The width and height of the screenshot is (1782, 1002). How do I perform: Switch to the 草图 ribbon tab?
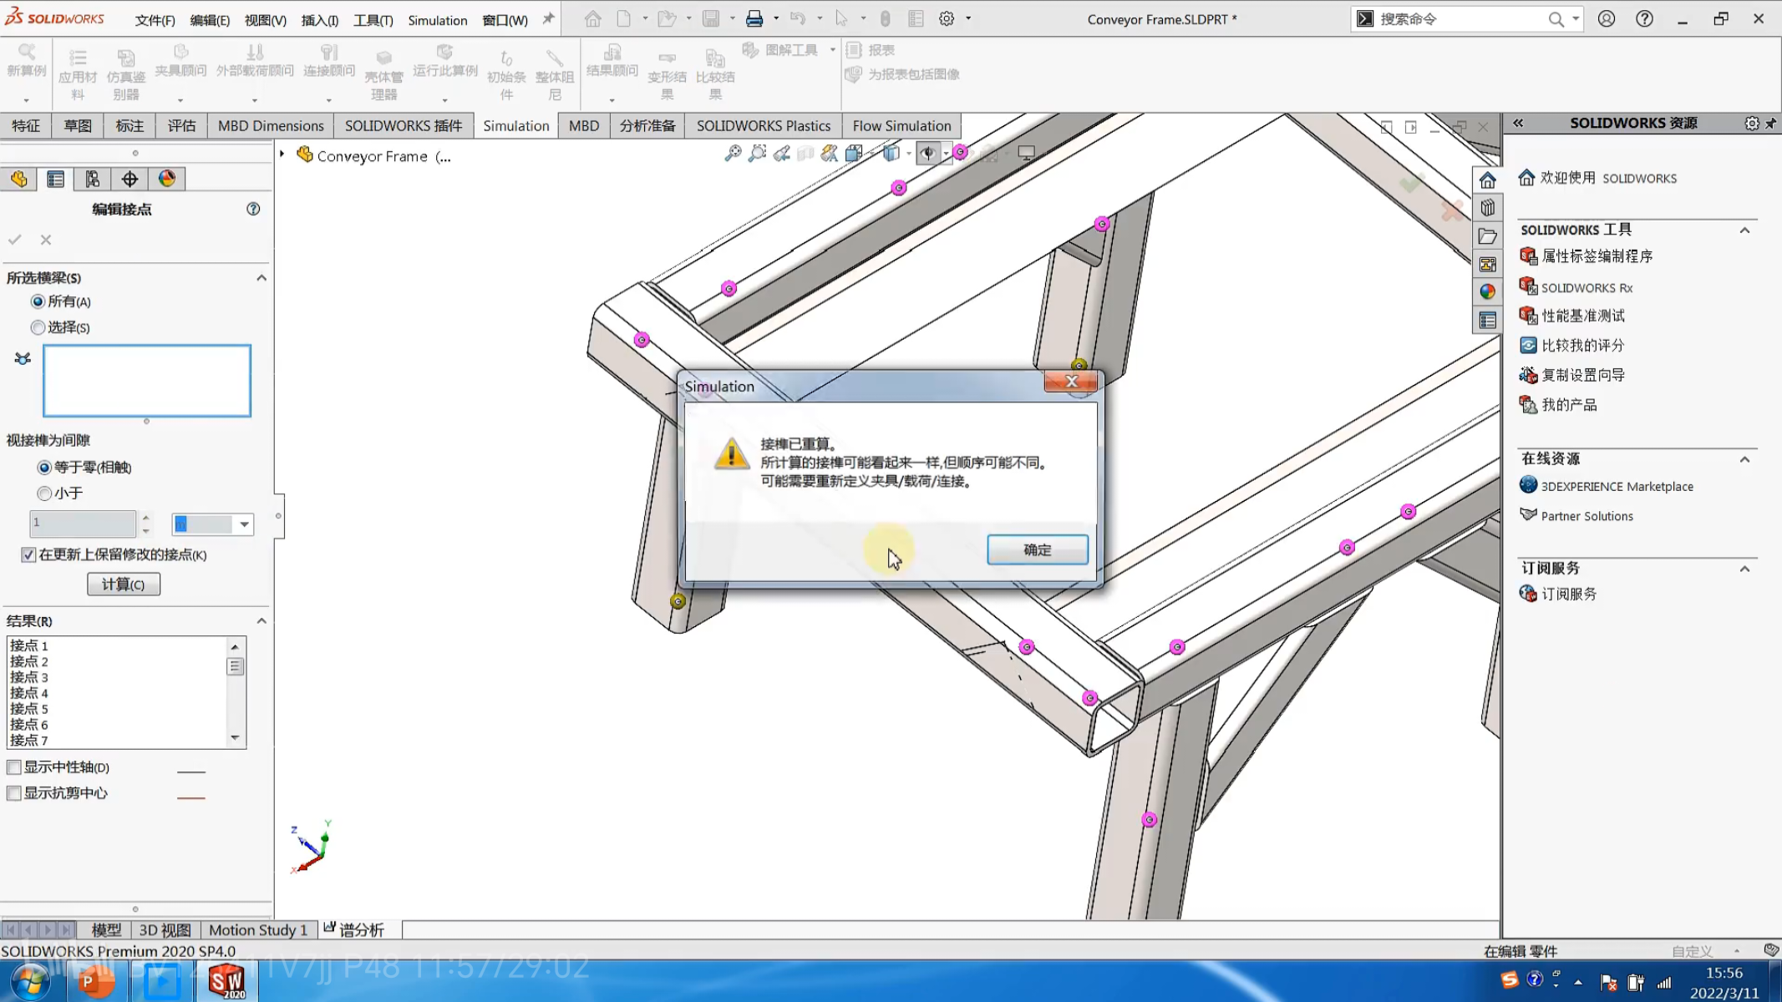(78, 126)
